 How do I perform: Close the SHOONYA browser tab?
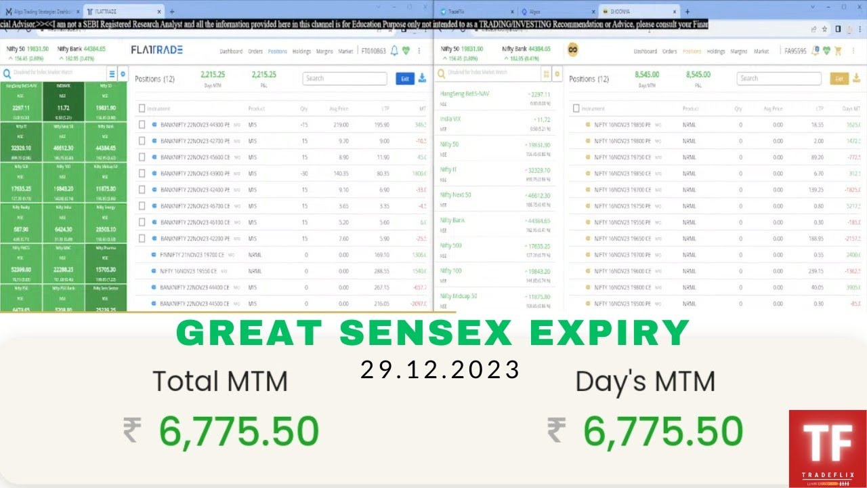tap(675, 12)
